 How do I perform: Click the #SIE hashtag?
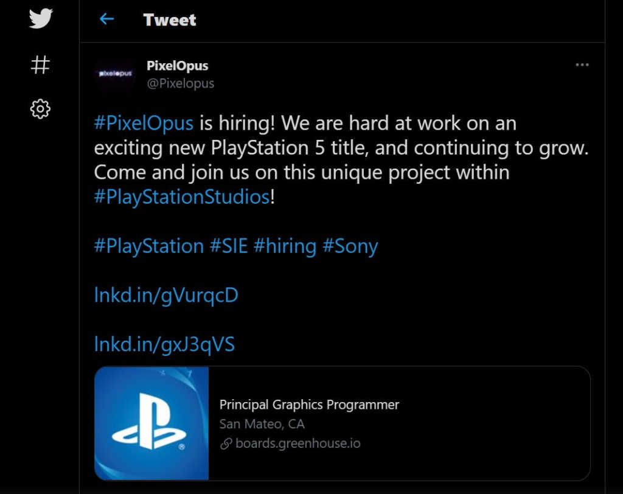229,246
